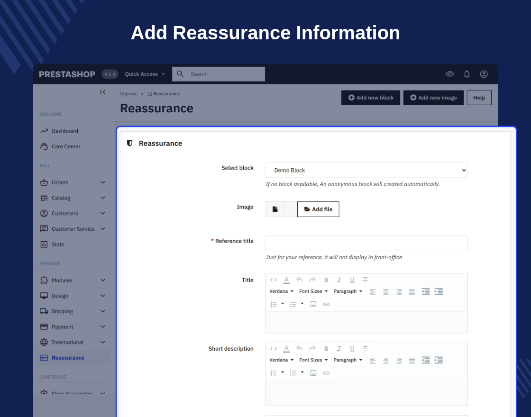This screenshot has height=417, width=531.
Task: Click into the Title editor text area
Action: click(x=366, y=323)
